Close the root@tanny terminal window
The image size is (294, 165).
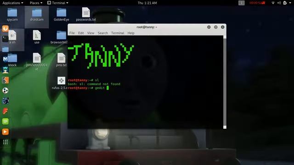(222, 27)
